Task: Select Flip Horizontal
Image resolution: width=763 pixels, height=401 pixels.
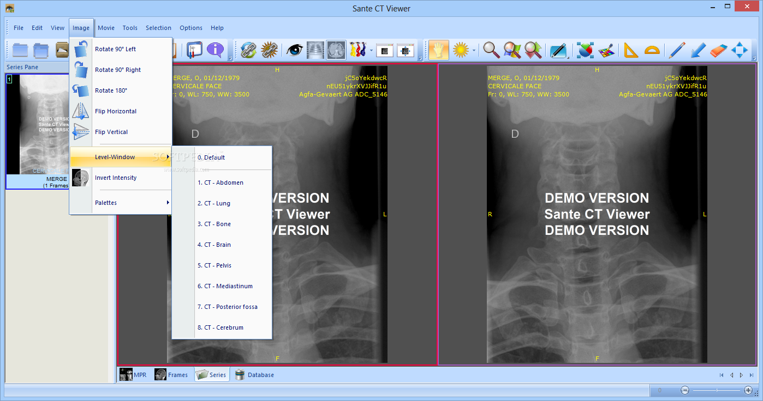Action: (121, 111)
